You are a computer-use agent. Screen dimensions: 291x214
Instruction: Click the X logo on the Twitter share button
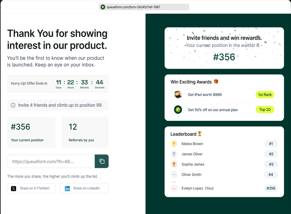(14, 189)
